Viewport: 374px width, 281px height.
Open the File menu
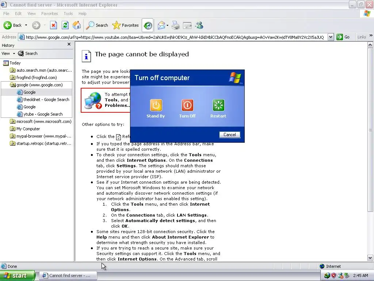(6, 14)
